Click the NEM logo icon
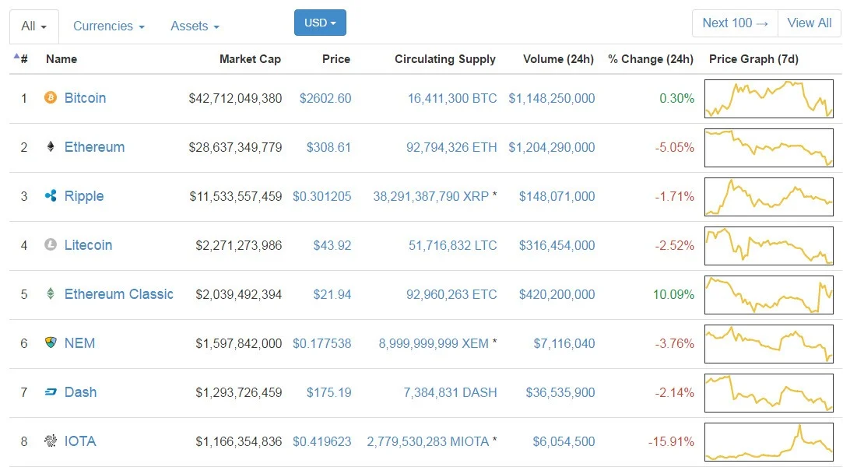 (x=51, y=343)
